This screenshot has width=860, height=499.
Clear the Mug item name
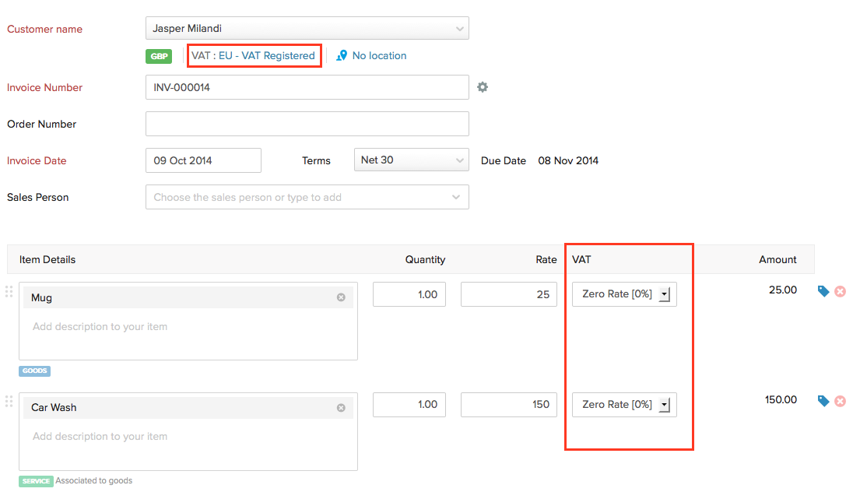click(x=341, y=297)
